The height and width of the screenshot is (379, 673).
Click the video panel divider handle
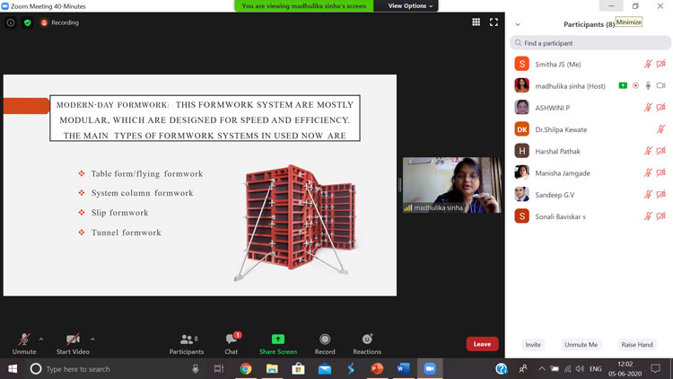point(399,185)
